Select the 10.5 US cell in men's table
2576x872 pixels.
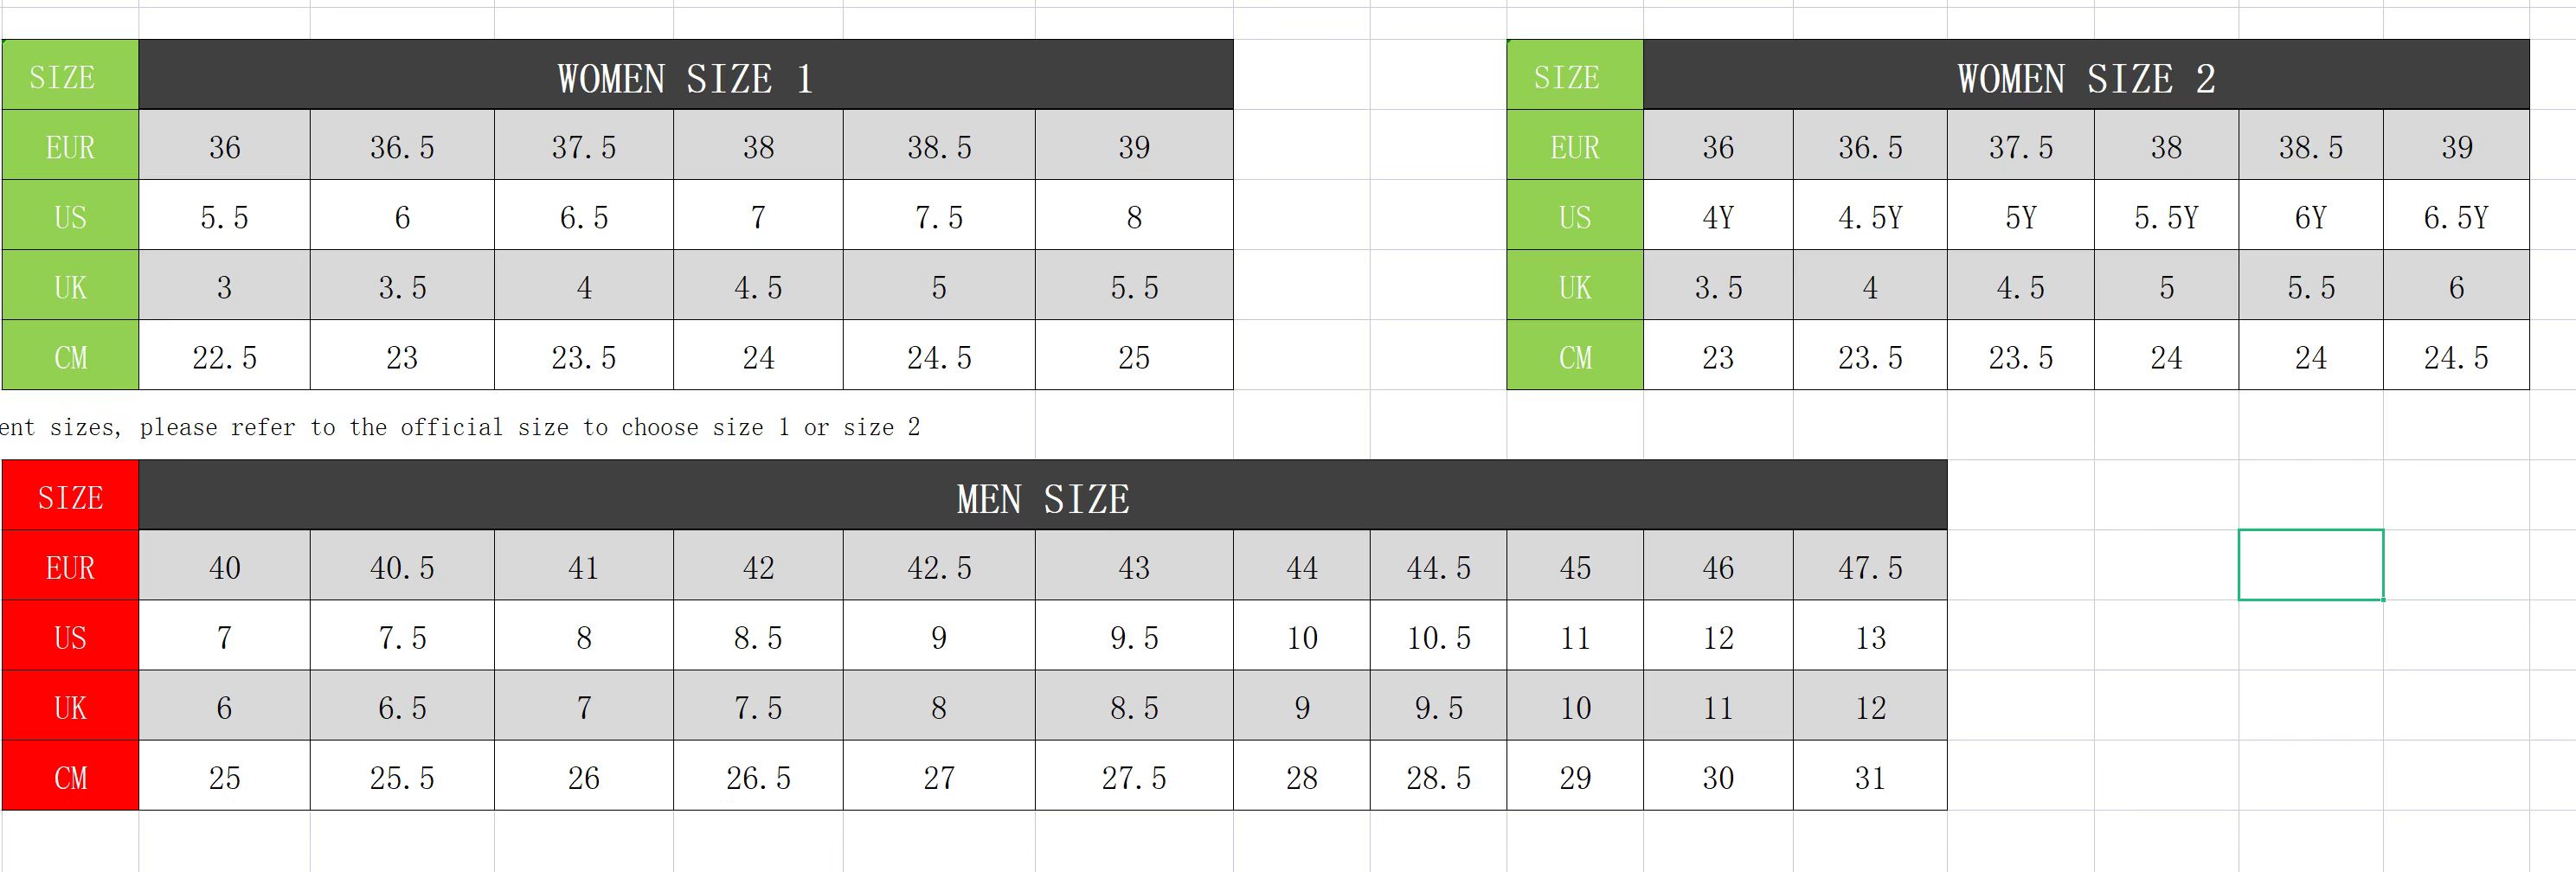[x=1438, y=636]
